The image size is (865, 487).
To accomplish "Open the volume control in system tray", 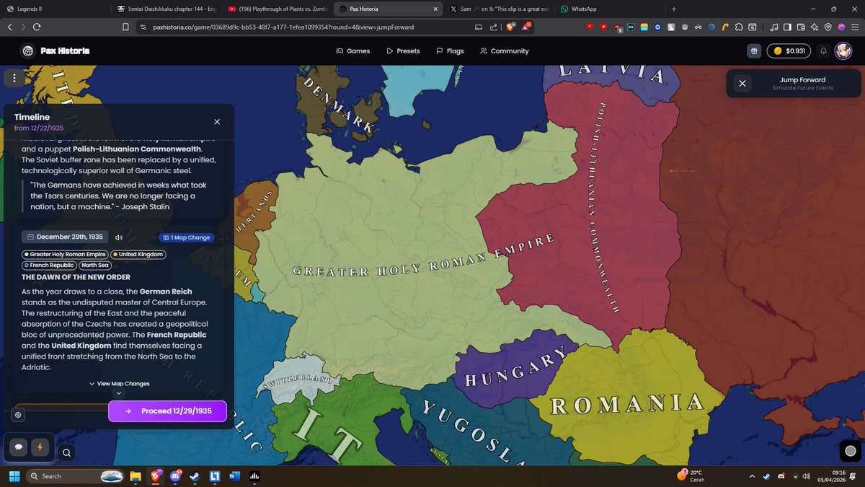I will click(x=808, y=476).
